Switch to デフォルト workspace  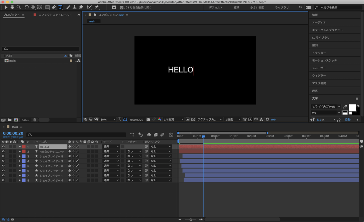[216, 7]
